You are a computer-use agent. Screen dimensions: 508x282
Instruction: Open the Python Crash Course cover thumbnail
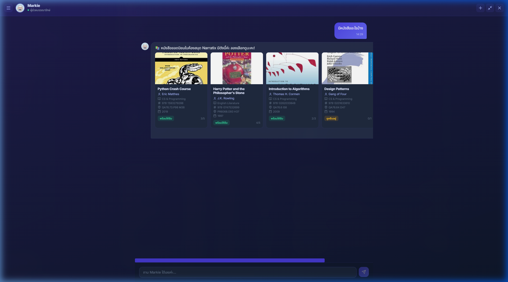181,68
